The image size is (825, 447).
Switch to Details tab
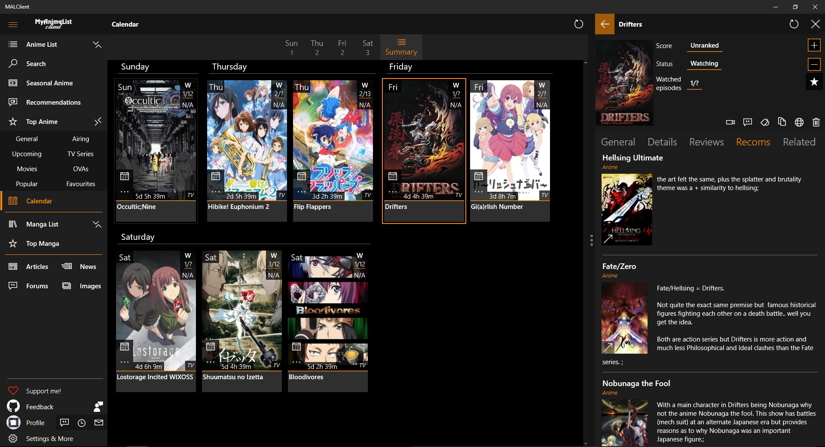tap(662, 142)
